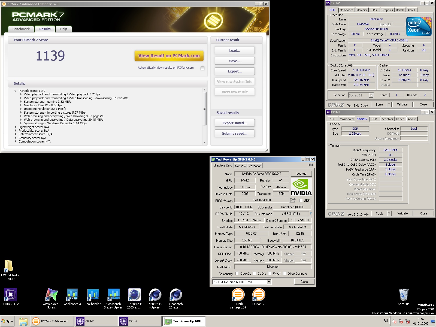Open Sensors tab in GPU-Z
This screenshot has width=436, height=327.
click(240, 166)
